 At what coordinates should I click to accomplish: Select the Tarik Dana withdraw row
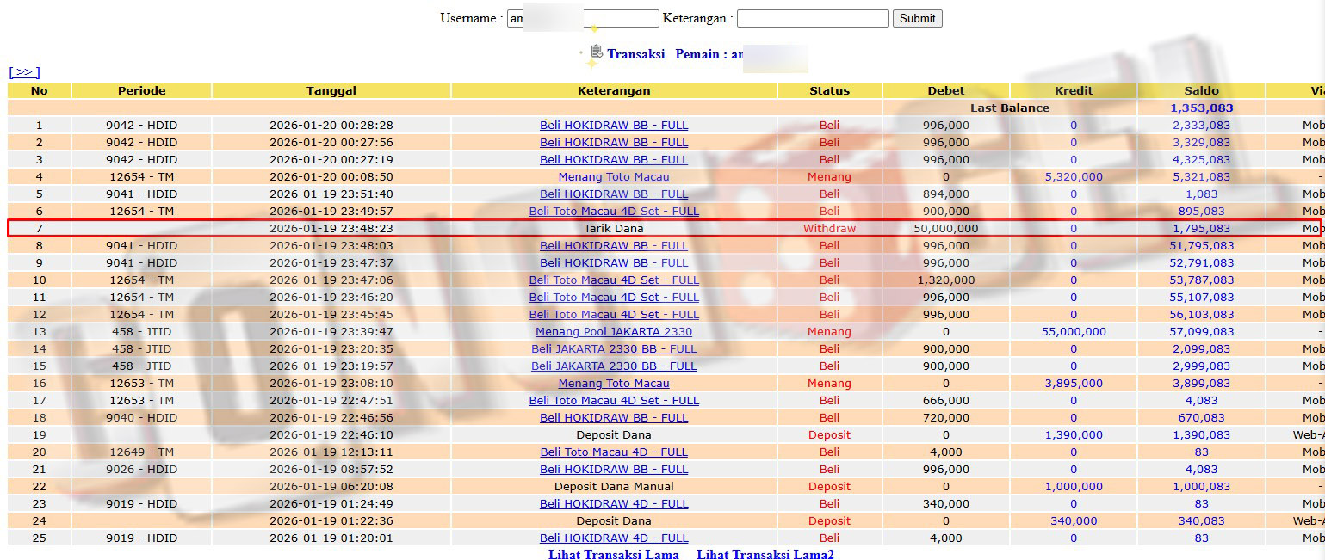[x=613, y=228]
